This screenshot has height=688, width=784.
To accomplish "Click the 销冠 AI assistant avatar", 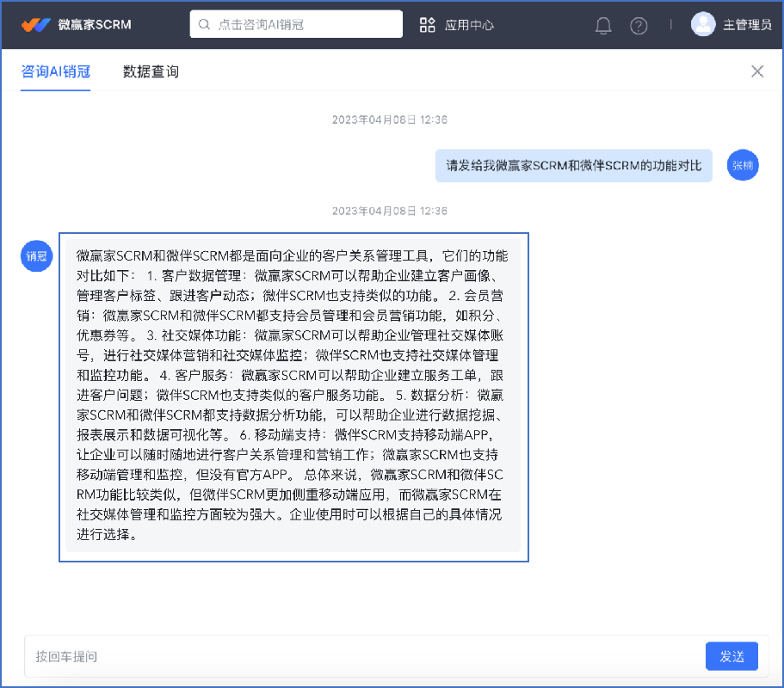I will (37, 255).
